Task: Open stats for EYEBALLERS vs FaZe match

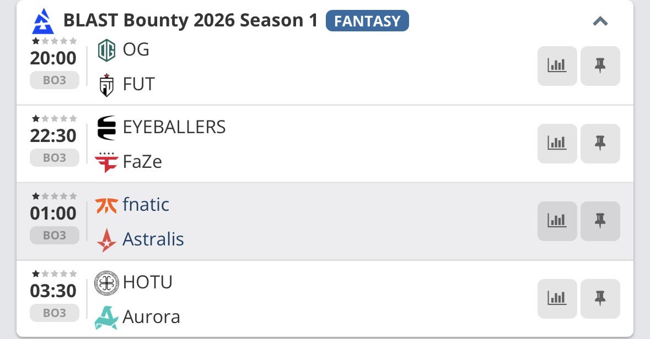Action: tap(557, 144)
